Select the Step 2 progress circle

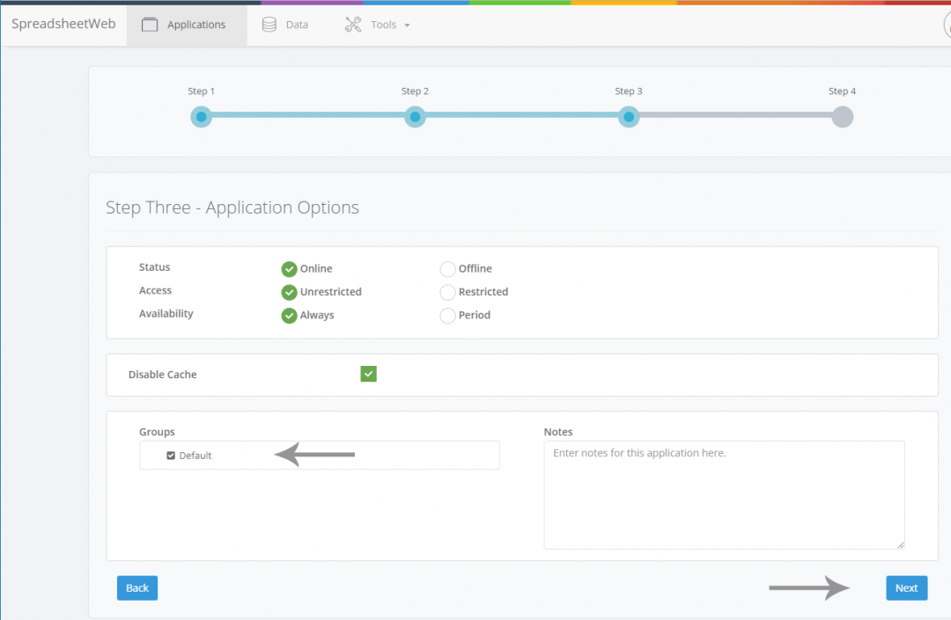pos(415,116)
